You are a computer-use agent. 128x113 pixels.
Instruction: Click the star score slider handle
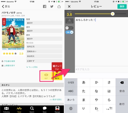pos(113,14)
